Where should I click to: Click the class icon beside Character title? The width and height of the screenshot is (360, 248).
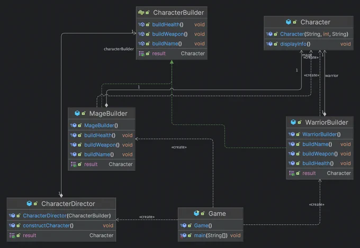click(x=289, y=22)
